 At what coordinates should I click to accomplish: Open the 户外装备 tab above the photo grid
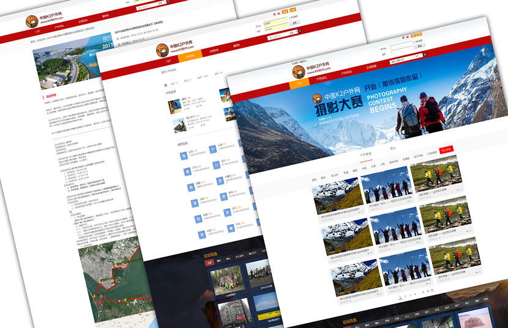tap(366, 155)
